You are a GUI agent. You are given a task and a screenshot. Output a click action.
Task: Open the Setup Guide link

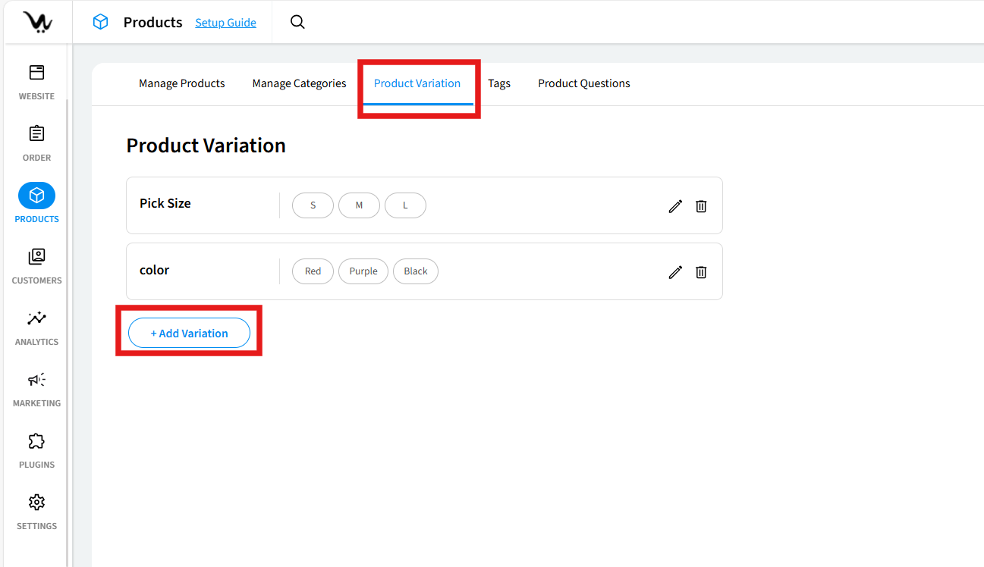pos(225,23)
